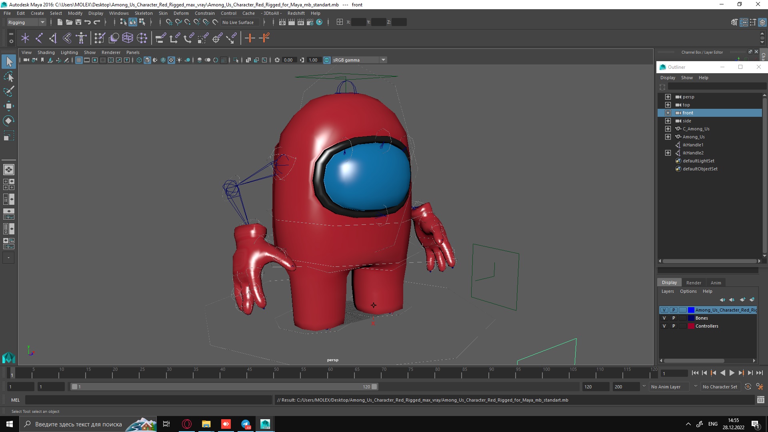Click the Set Key orange plus icon

coord(250,38)
